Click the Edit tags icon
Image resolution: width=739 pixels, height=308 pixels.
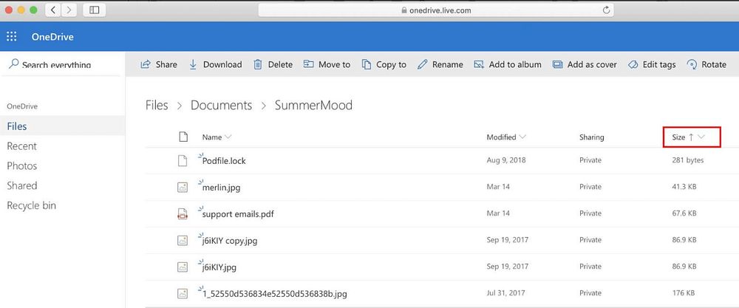(633, 64)
